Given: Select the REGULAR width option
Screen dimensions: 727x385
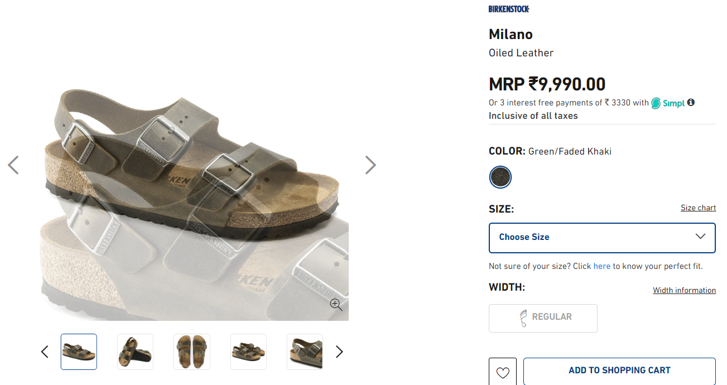Looking at the screenshot, I should (543, 318).
